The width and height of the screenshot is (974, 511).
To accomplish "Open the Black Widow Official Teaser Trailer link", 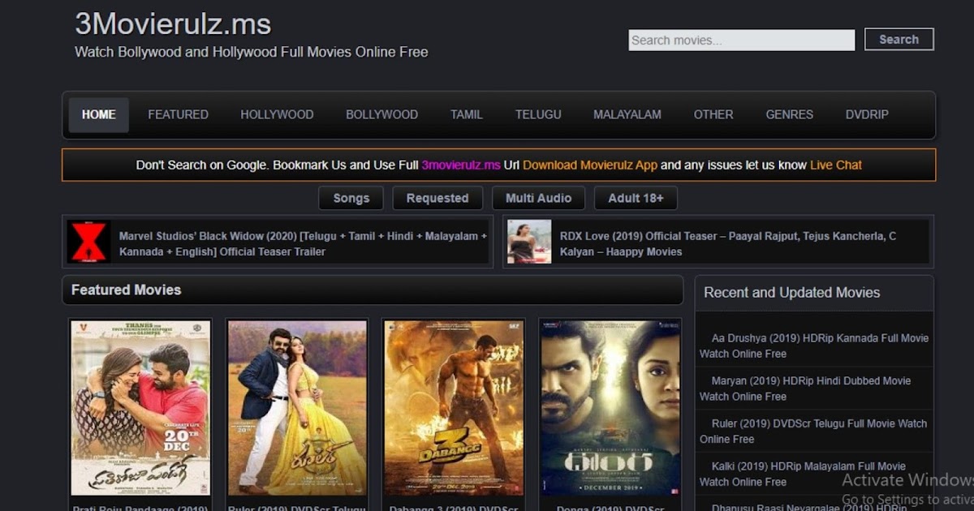I will 304,244.
